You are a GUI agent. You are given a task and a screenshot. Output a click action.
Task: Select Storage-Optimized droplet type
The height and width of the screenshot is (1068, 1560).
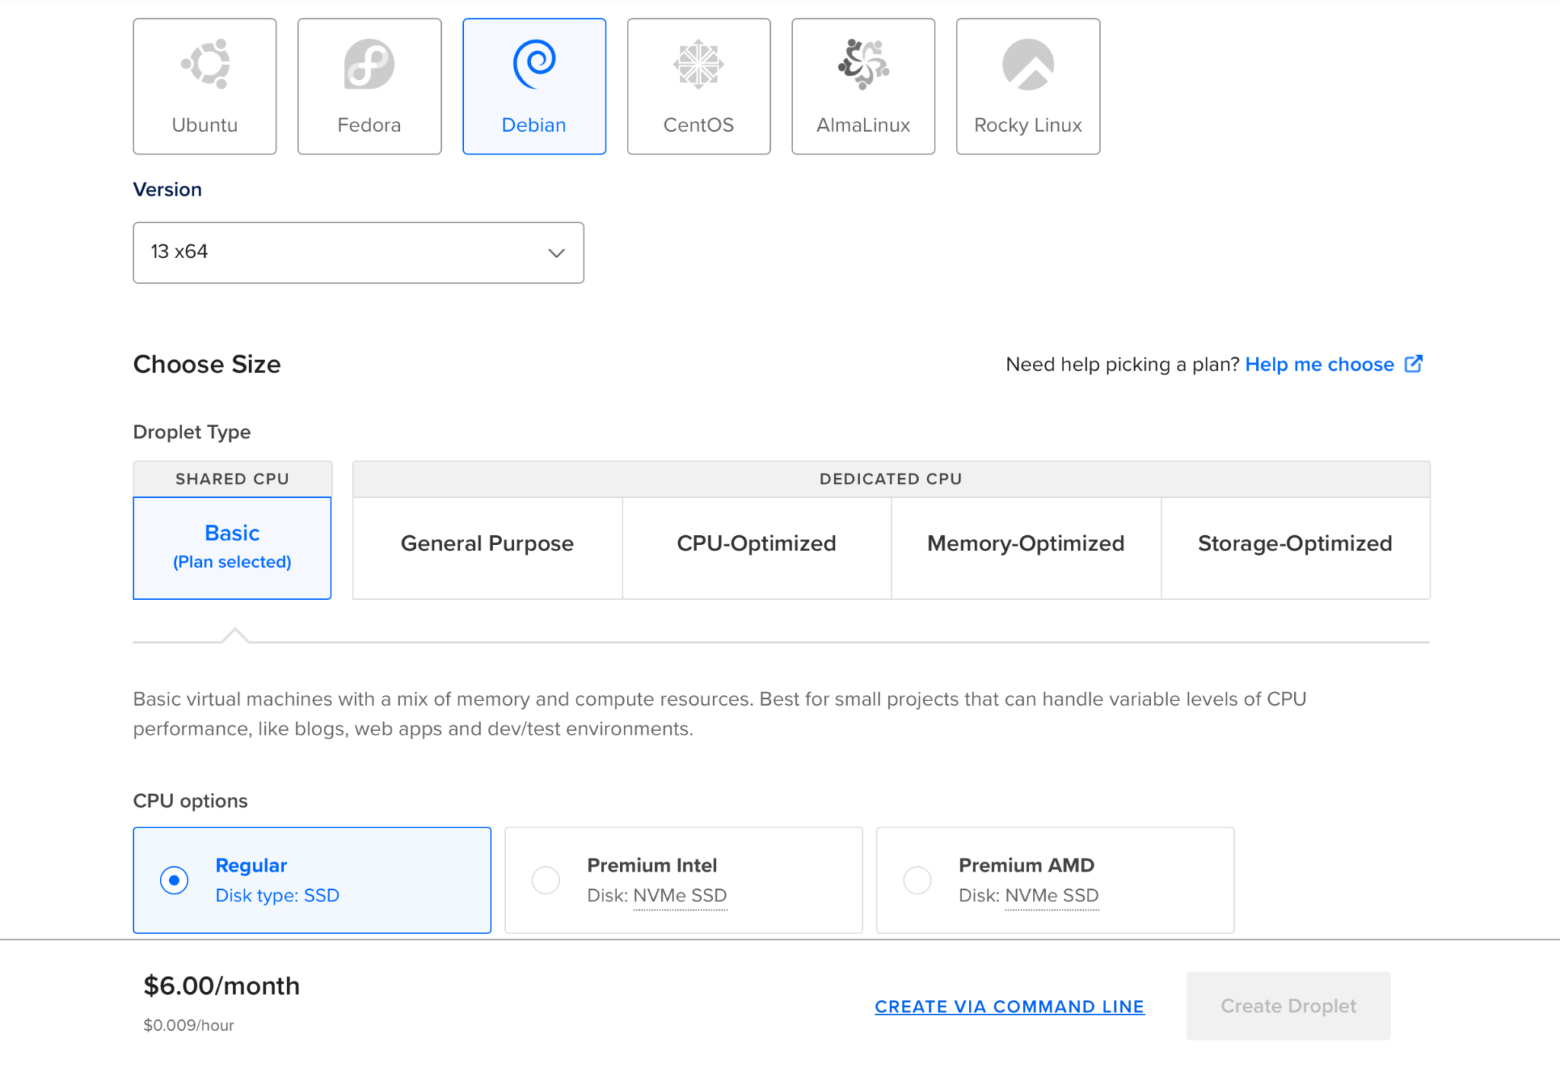click(1295, 547)
